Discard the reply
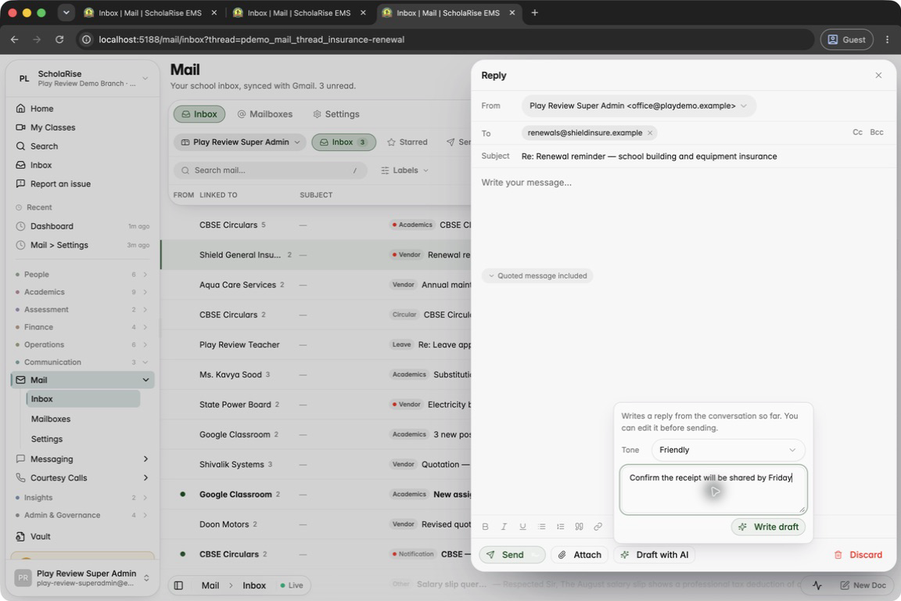The image size is (901, 601). [858, 555]
